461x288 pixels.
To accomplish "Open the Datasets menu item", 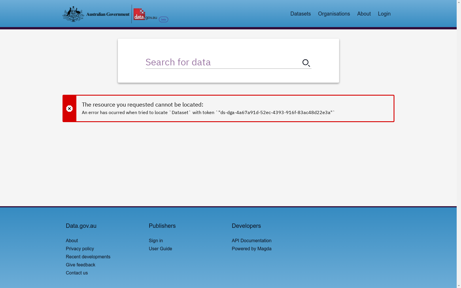I will point(301,14).
